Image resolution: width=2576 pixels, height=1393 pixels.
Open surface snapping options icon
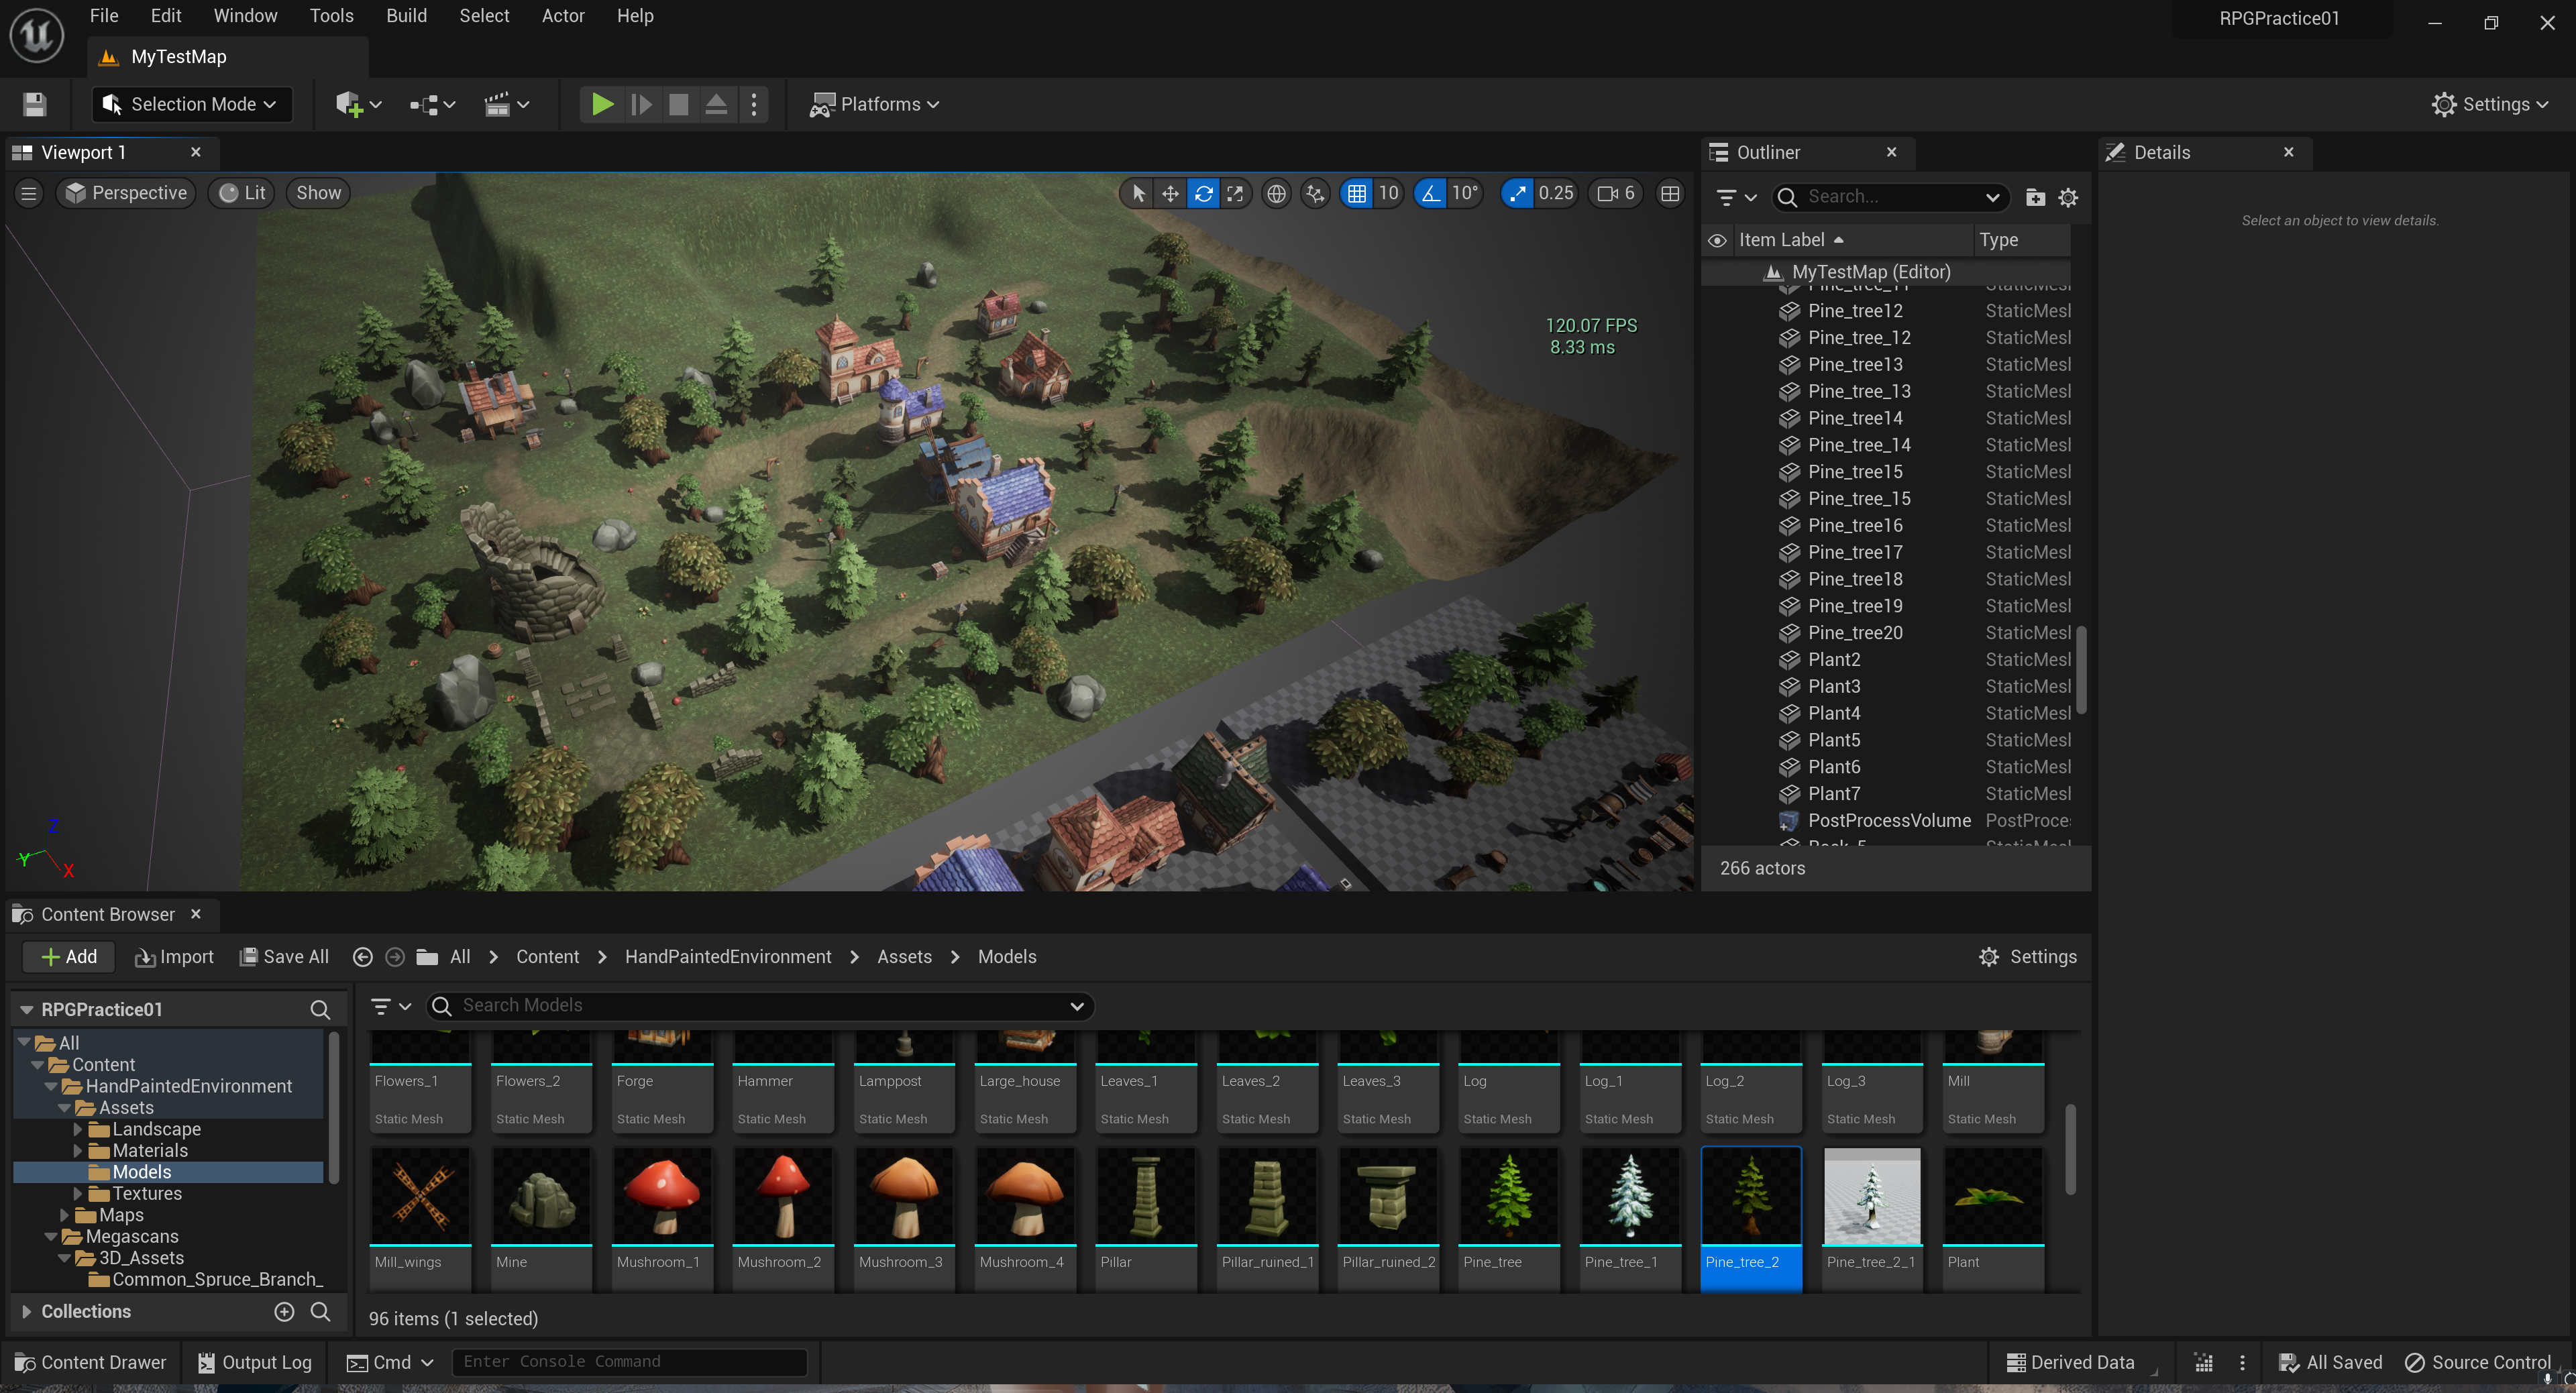[x=1315, y=193]
